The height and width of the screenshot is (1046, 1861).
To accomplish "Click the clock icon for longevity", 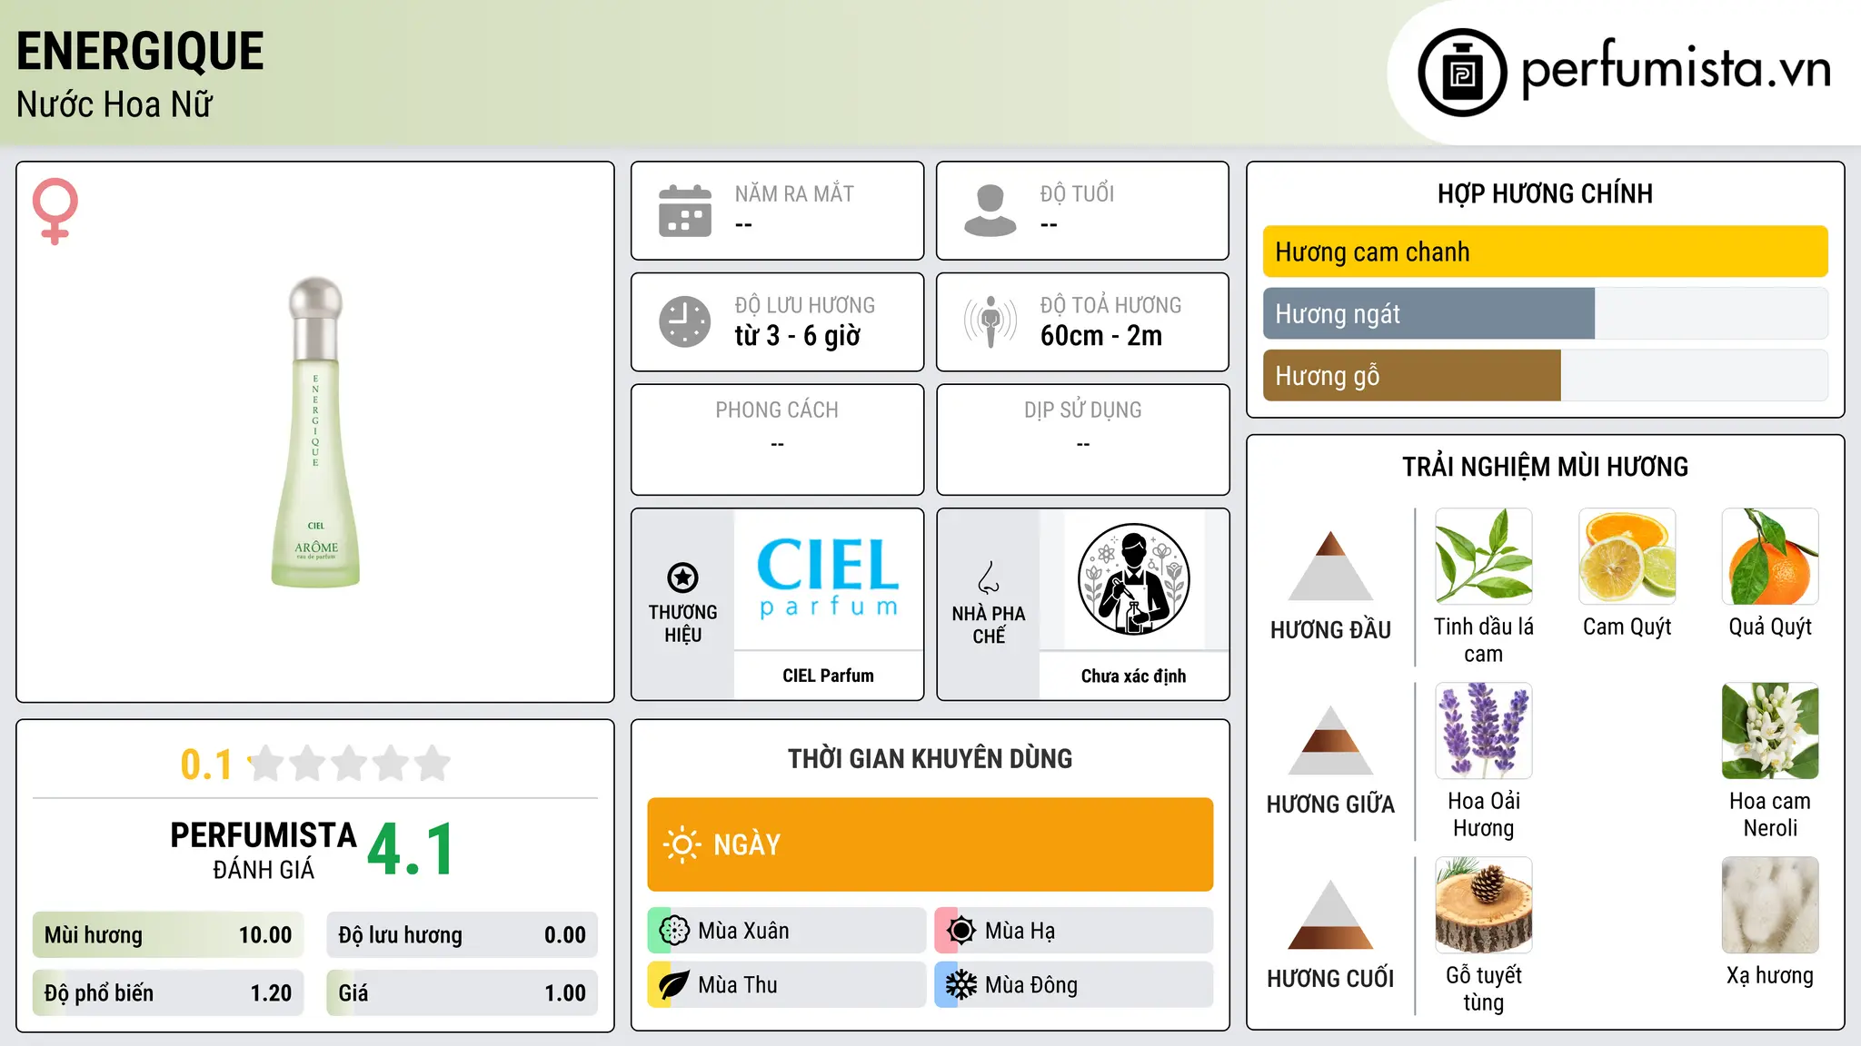I will [x=685, y=321].
